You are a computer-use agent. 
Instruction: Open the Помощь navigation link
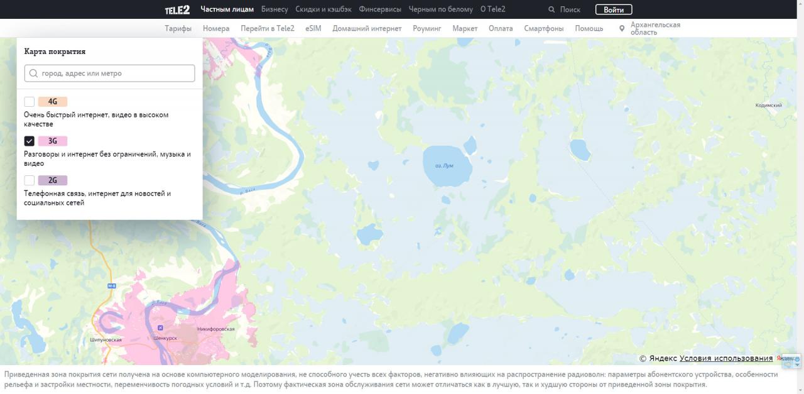[x=589, y=28]
